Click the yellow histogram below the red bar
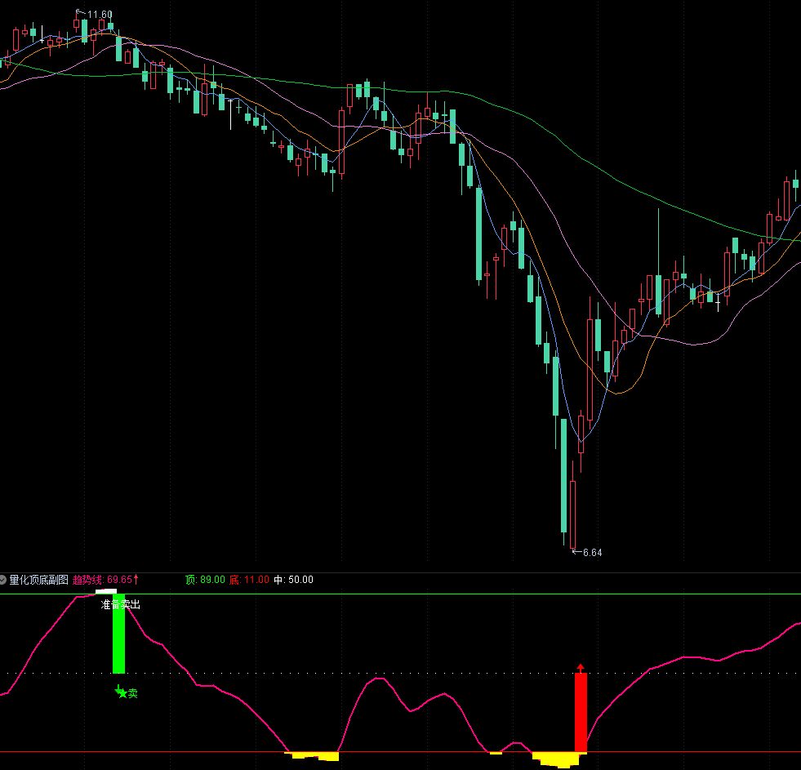This screenshot has width=801, height=770. 559,761
